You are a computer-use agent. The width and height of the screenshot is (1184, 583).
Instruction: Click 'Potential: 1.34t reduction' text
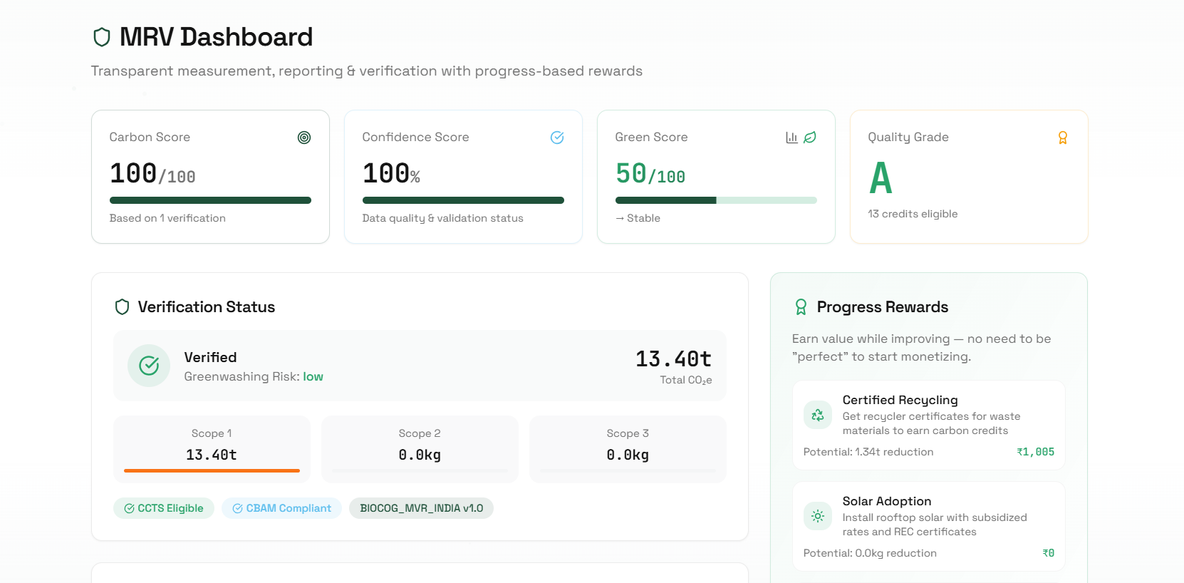tap(868, 452)
